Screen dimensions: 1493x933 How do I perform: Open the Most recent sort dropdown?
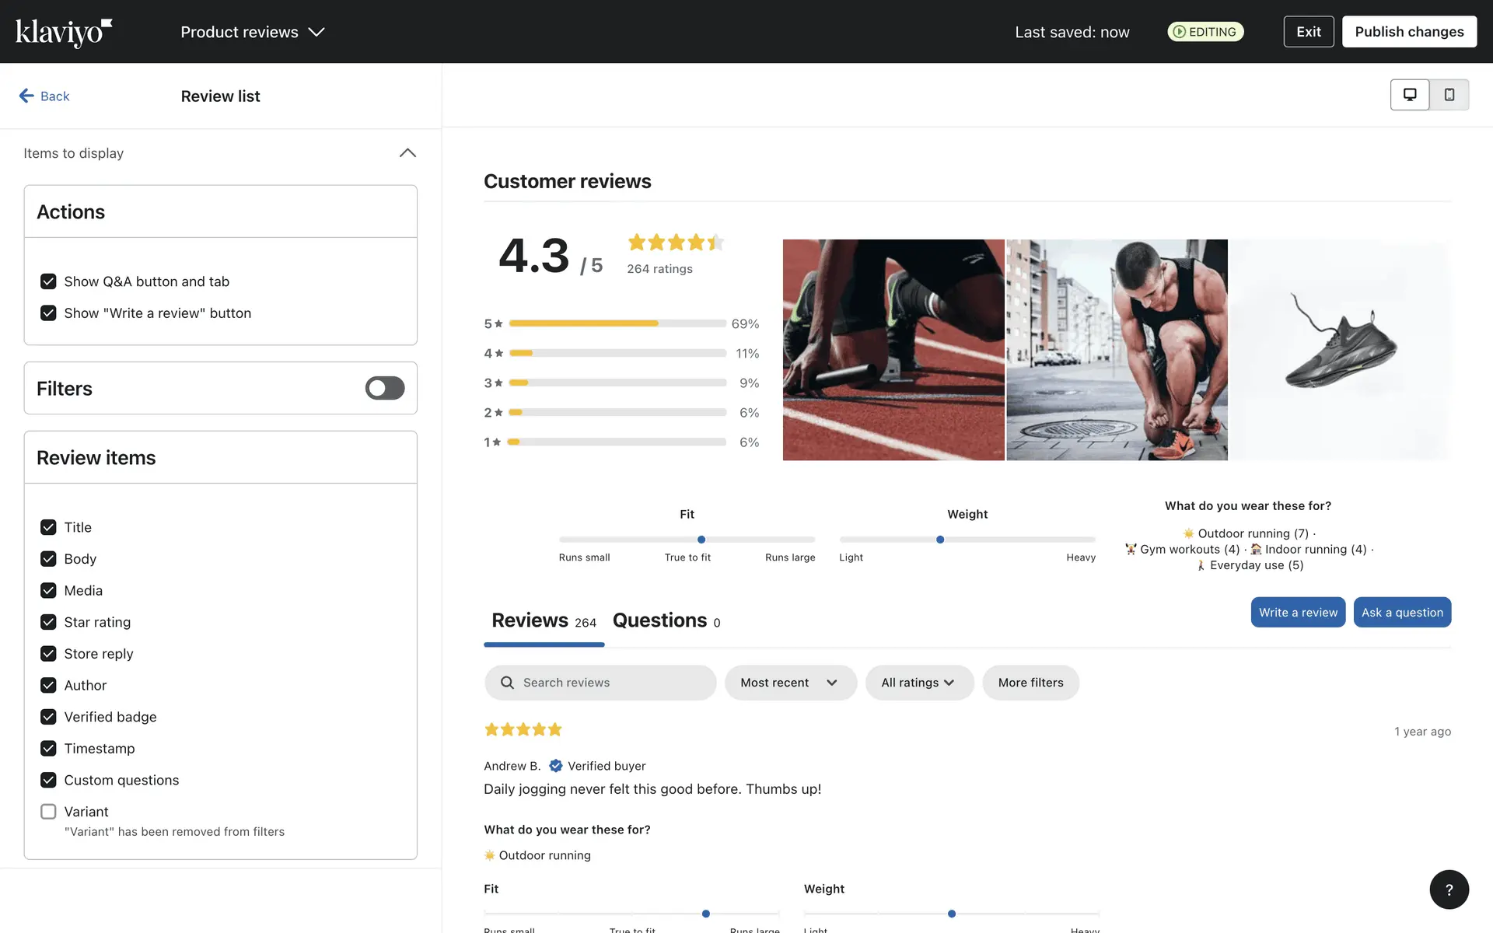click(x=790, y=683)
